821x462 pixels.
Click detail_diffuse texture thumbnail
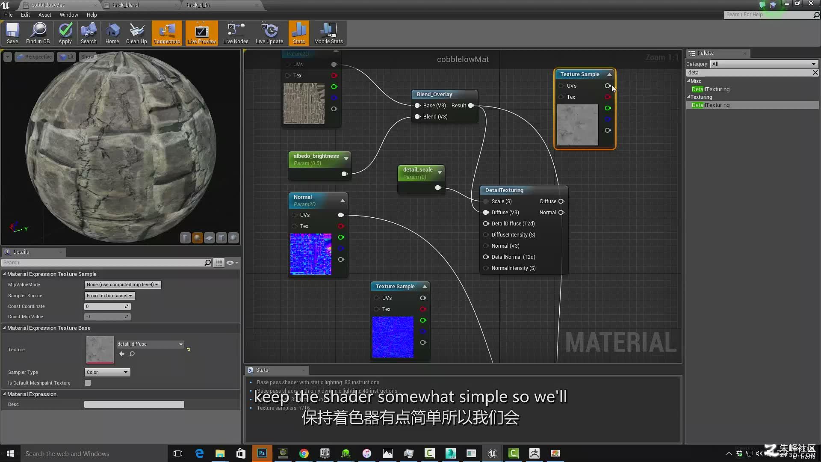point(100,350)
